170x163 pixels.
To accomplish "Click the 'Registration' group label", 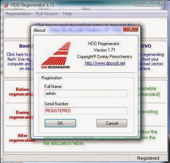I will point(52,78).
